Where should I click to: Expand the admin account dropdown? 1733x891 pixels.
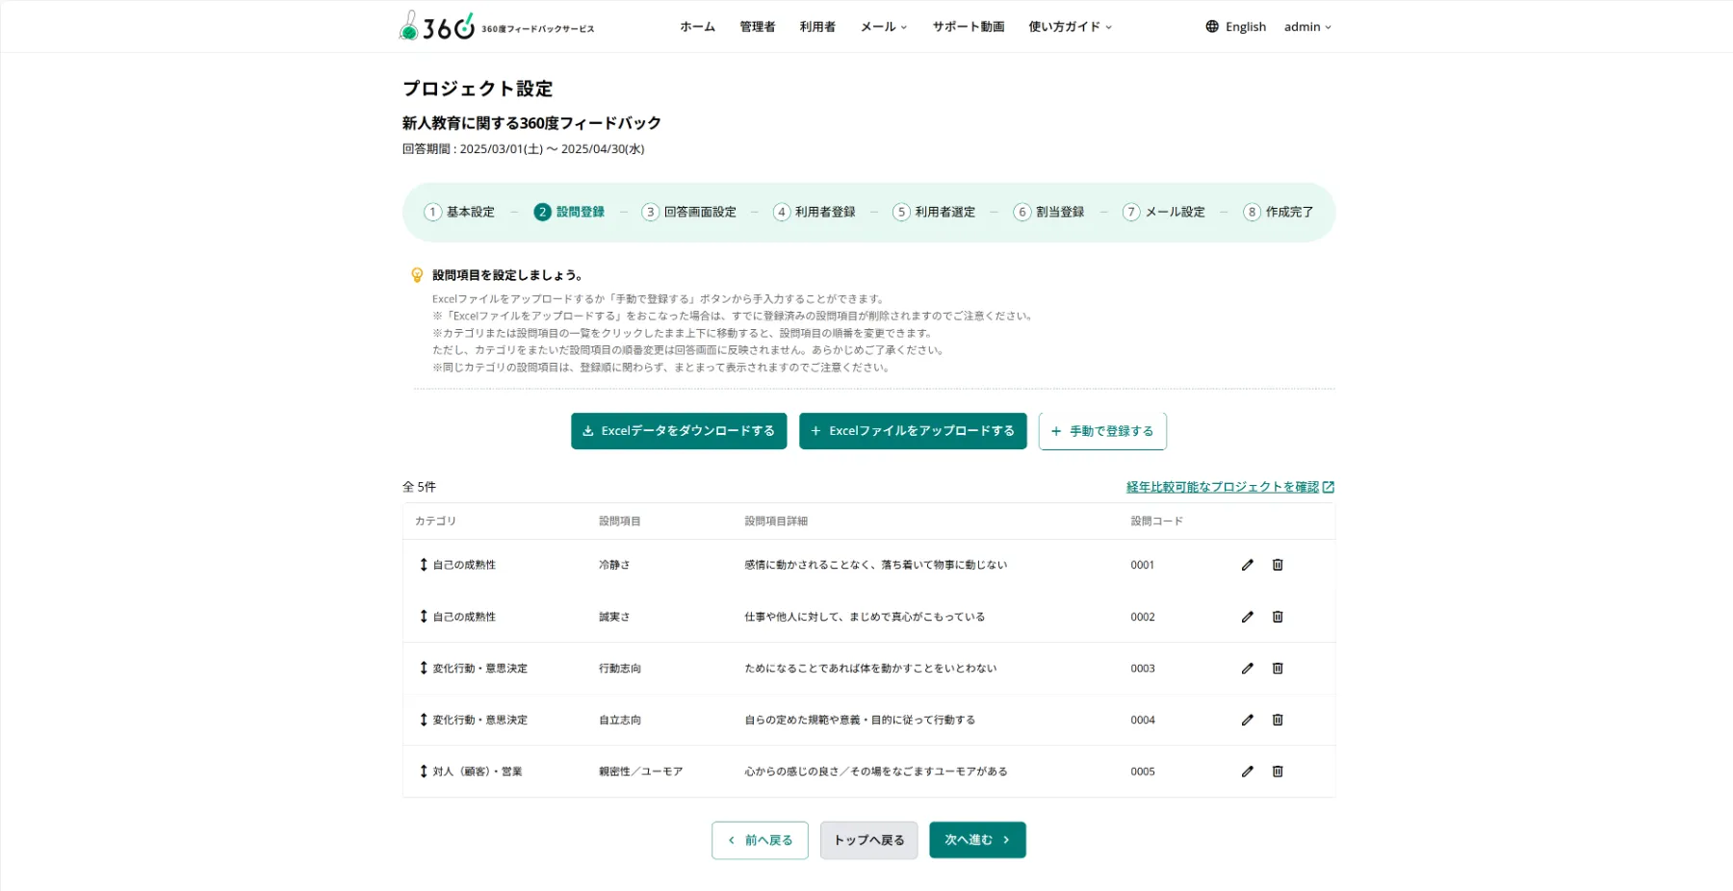pyautogui.click(x=1306, y=26)
